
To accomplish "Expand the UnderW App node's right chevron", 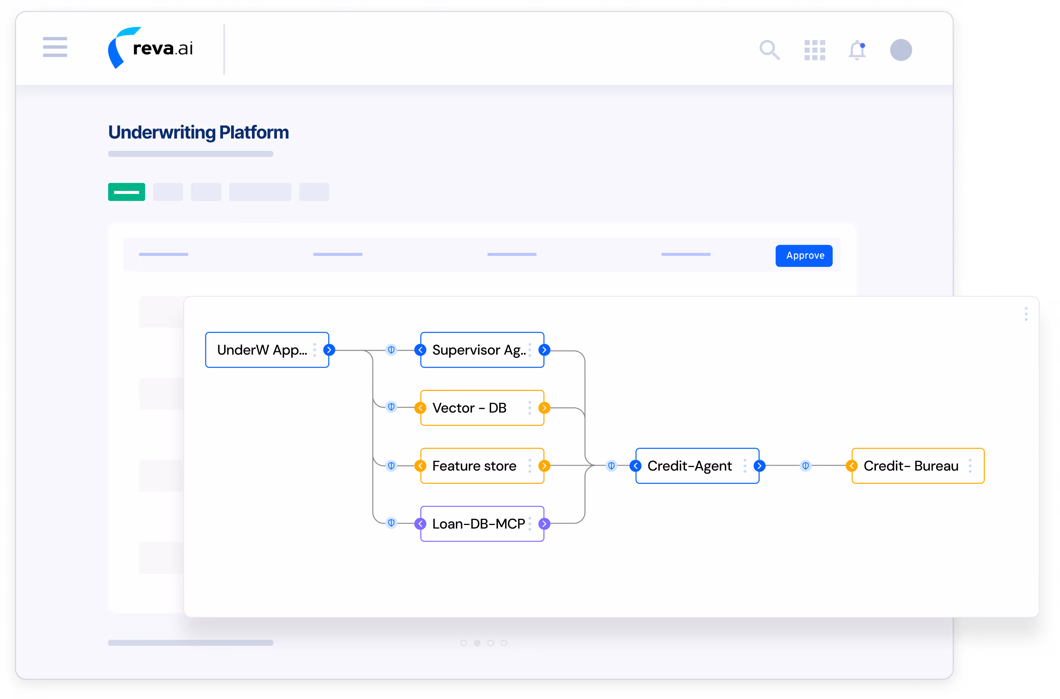I will [329, 350].
